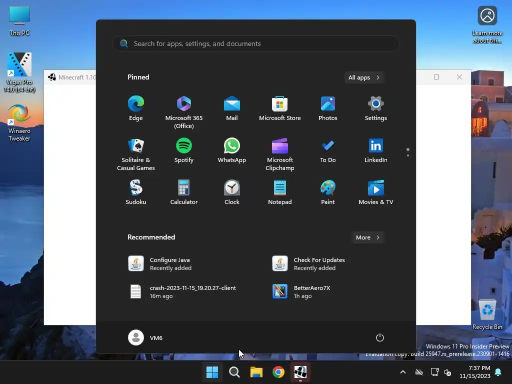Viewport: 512px width, 384px height.
Task: Open clock and date 7:37 PM
Action: [x=475, y=372]
